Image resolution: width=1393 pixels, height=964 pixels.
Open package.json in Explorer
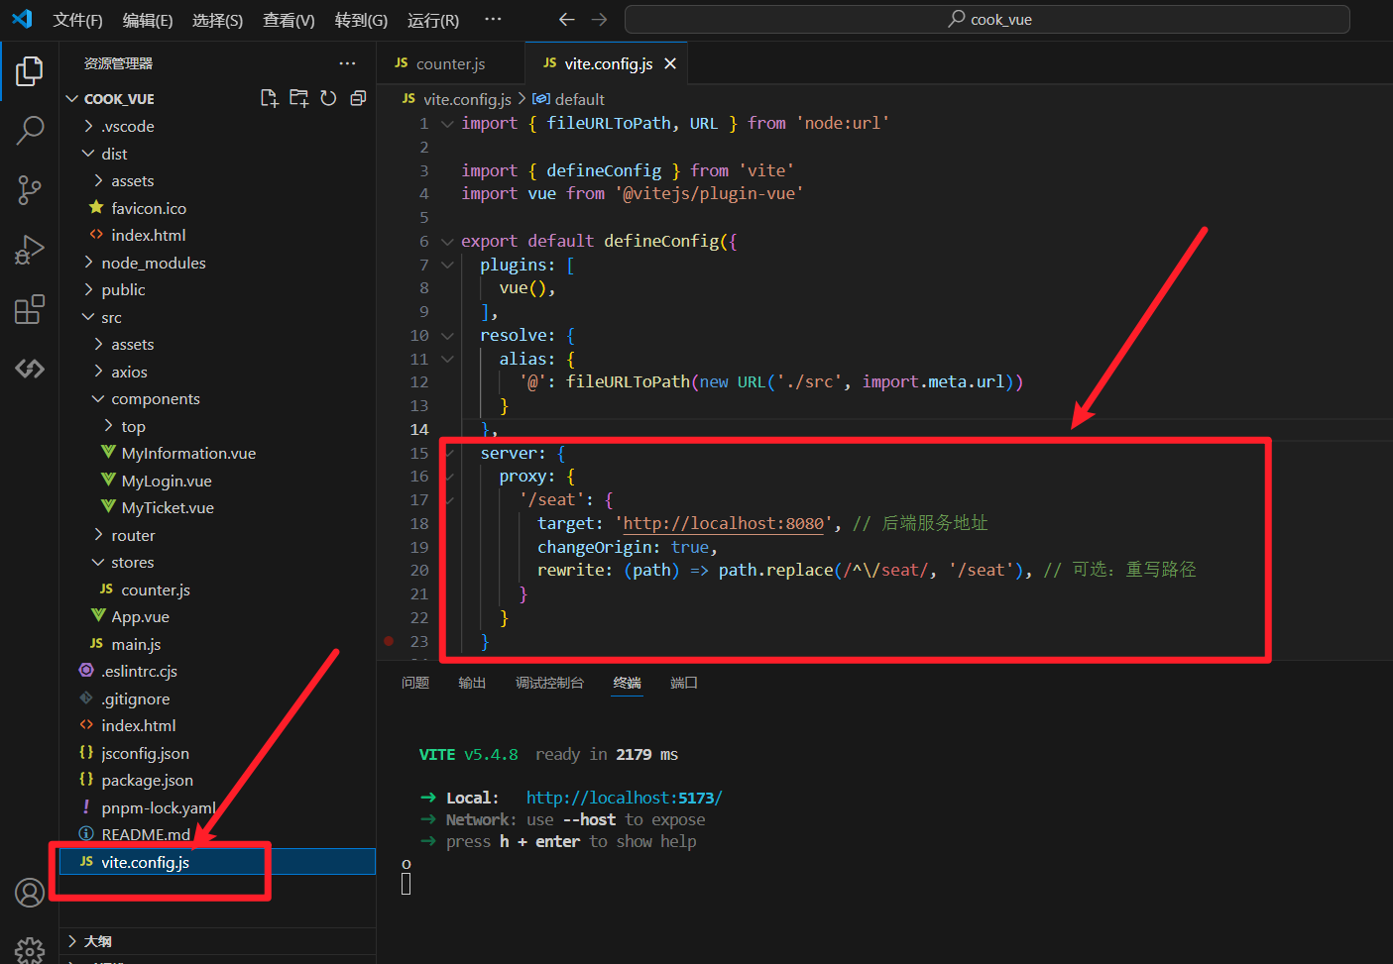(x=147, y=780)
